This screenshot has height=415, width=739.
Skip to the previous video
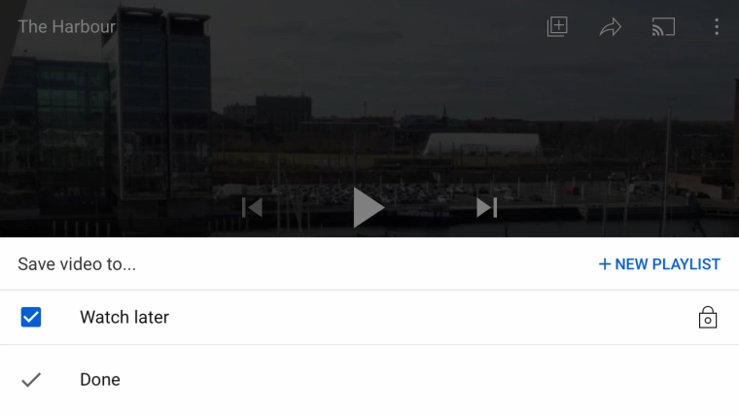pyautogui.click(x=252, y=208)
